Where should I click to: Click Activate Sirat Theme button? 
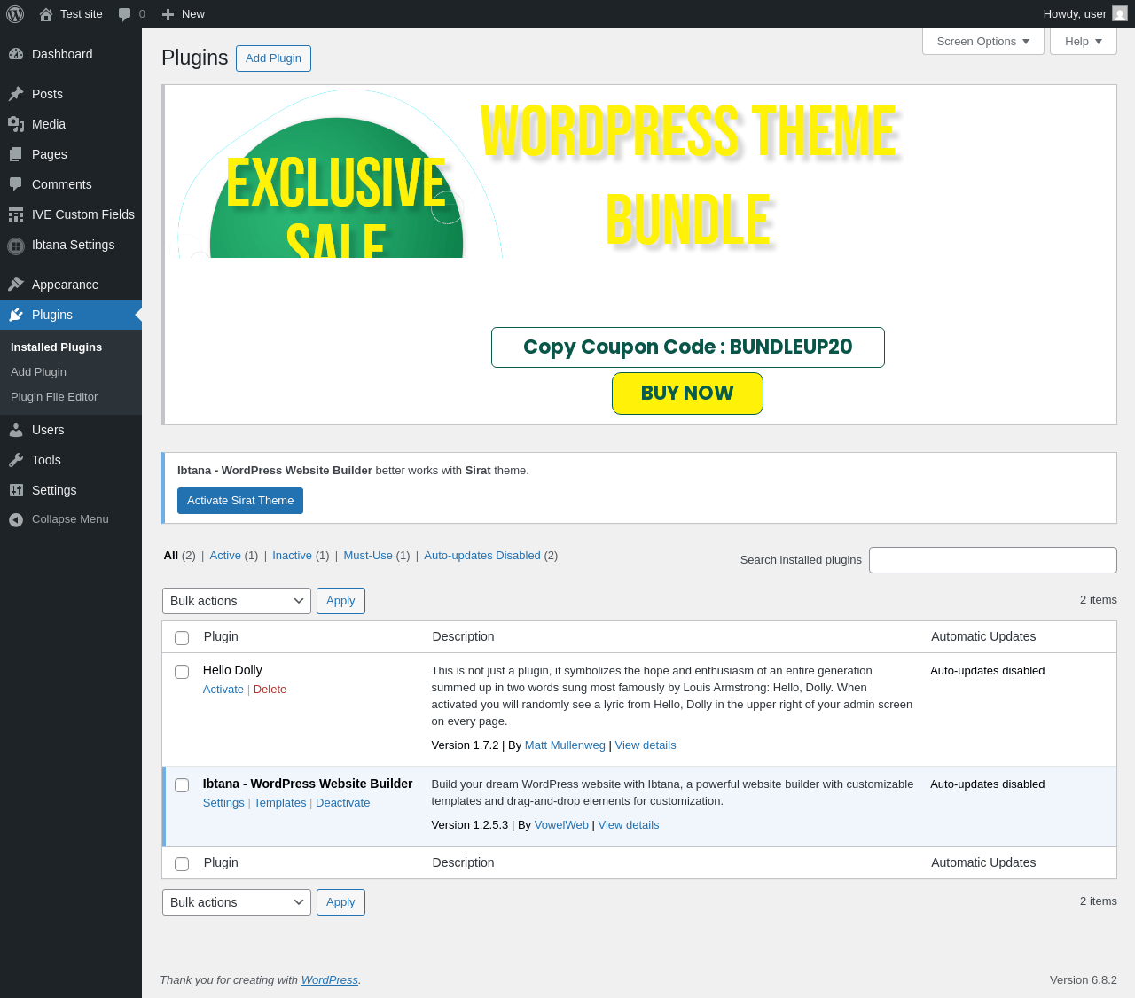[240, 501]
